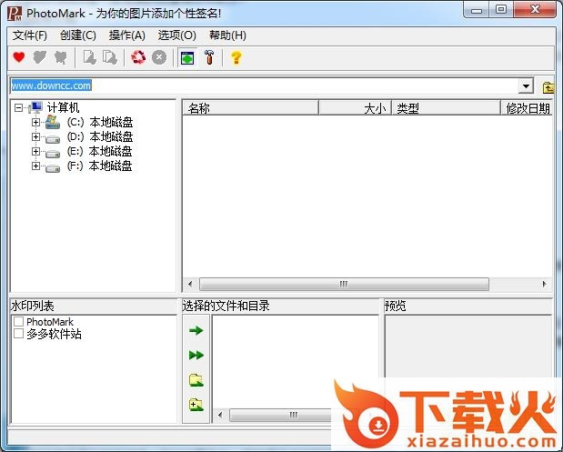Go up one folder level icon
Image resolution: width=563 pixels, height=452 pixels.
point(548,87)
